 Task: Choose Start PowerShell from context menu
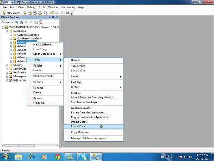tap(45, 76)
